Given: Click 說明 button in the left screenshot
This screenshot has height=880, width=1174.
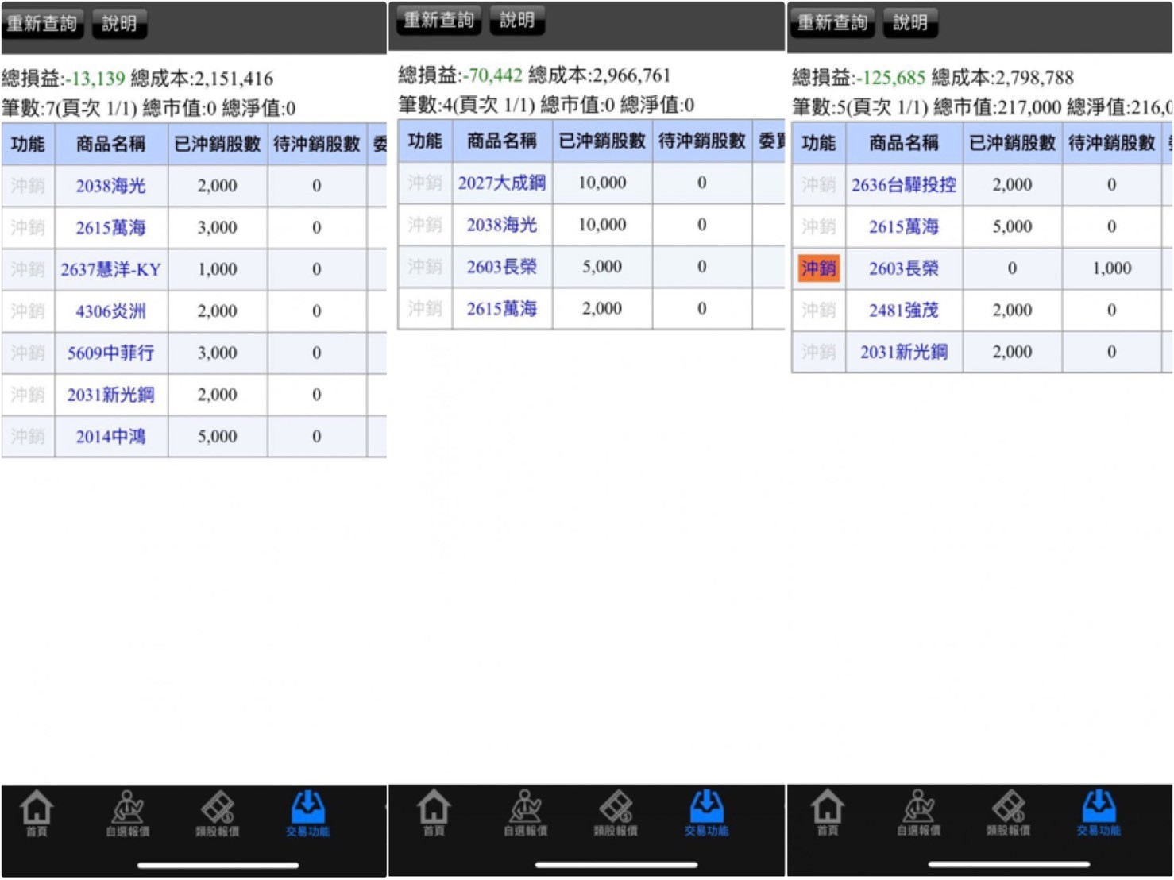Looking at the screenshot, I should pos(119,23).
